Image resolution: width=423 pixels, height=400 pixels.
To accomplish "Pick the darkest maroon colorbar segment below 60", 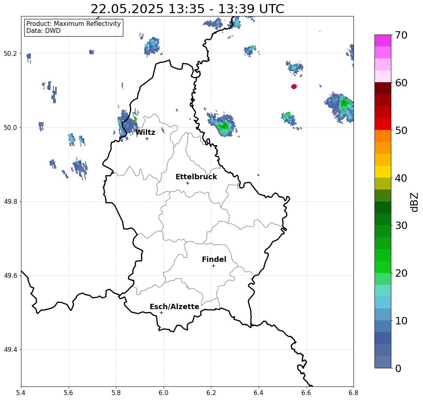I will click(383, 88).
